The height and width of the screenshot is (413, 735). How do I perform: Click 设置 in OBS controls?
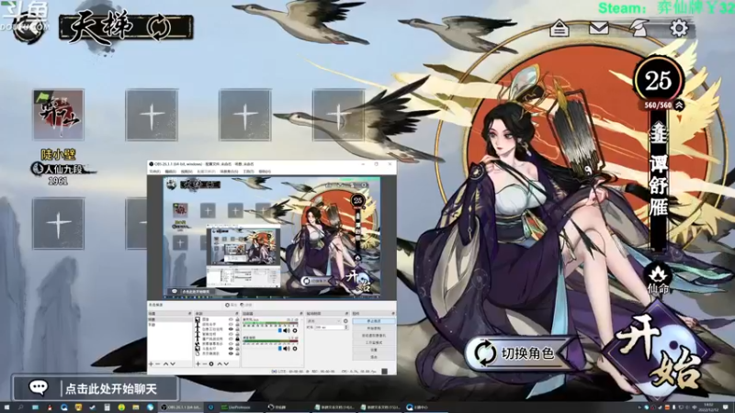[374, 350]
